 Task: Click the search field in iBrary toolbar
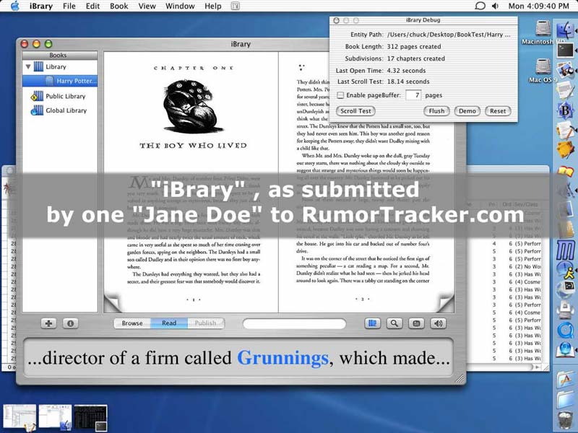point(294,323)
